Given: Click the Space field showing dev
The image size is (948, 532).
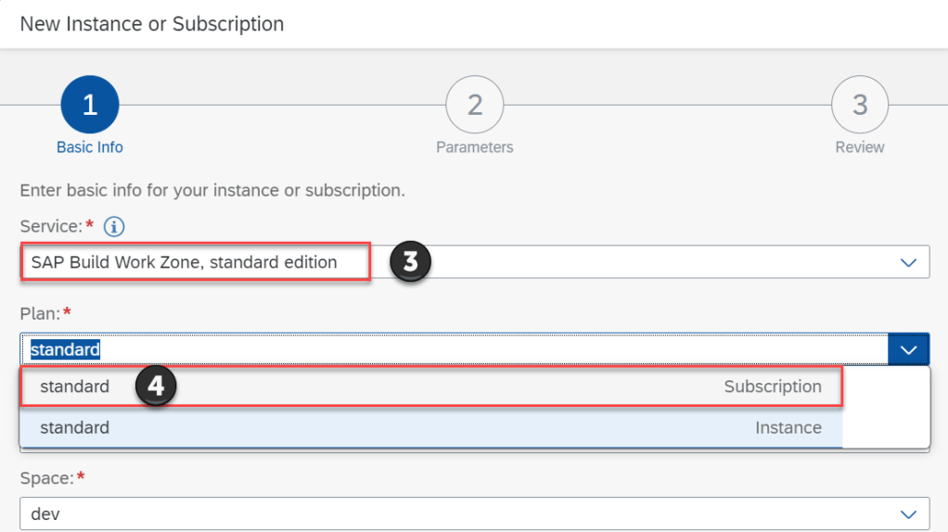Looking at the screenshot, I should 455,513.
